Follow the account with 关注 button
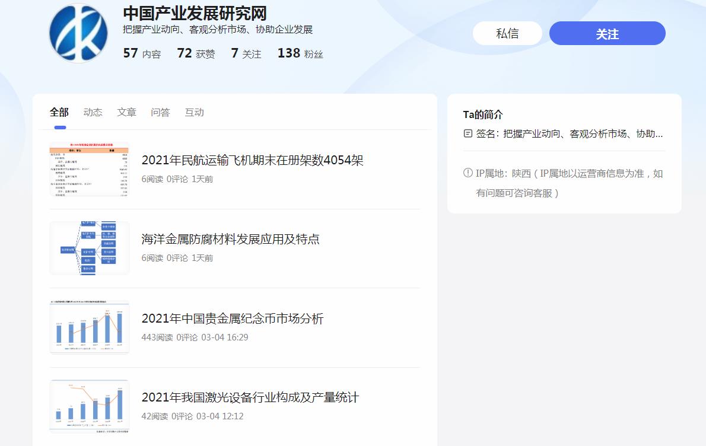The height and width of the screenshot is (446, 706). point(607,33)
